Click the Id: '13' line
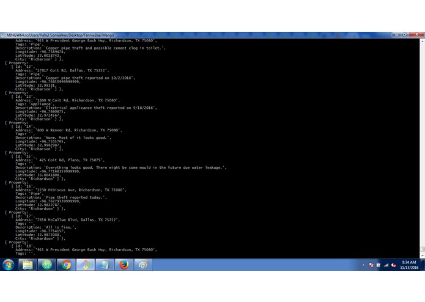This screenshot has height=302, width=425. [x=23, y=97]
